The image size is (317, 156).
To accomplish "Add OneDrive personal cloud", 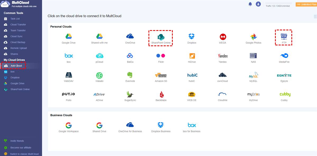I will tap(130, 39).
